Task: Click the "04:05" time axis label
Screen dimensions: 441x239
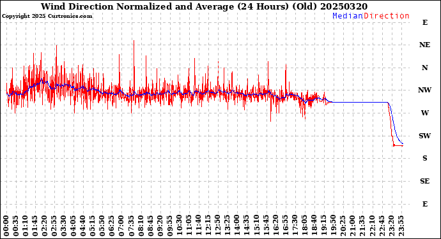Action: coord(73,226)
